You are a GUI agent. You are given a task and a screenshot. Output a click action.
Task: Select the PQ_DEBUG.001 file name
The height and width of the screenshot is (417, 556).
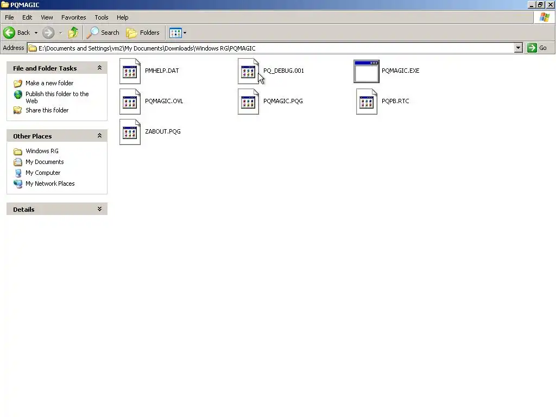pos(283,71)
